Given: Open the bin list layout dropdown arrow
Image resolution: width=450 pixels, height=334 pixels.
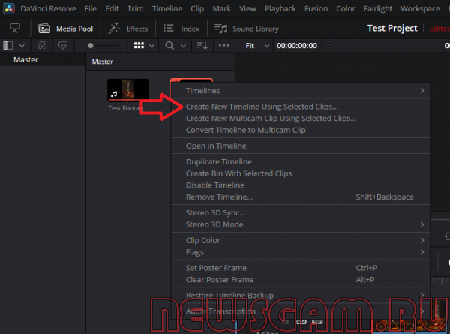Looking at the screenshot, I should tap(22, 46).
